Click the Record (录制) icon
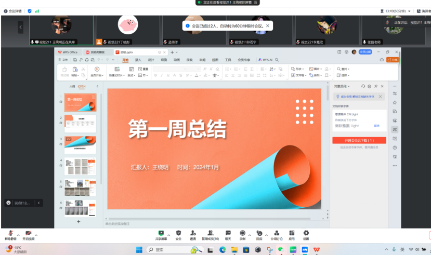This screenshot has width=431, height=255. tap(242, 234)
